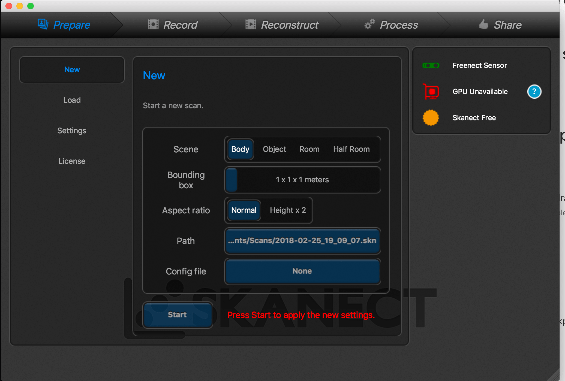Click Skanect Free license text
The image size is (565, 381).
474,118
